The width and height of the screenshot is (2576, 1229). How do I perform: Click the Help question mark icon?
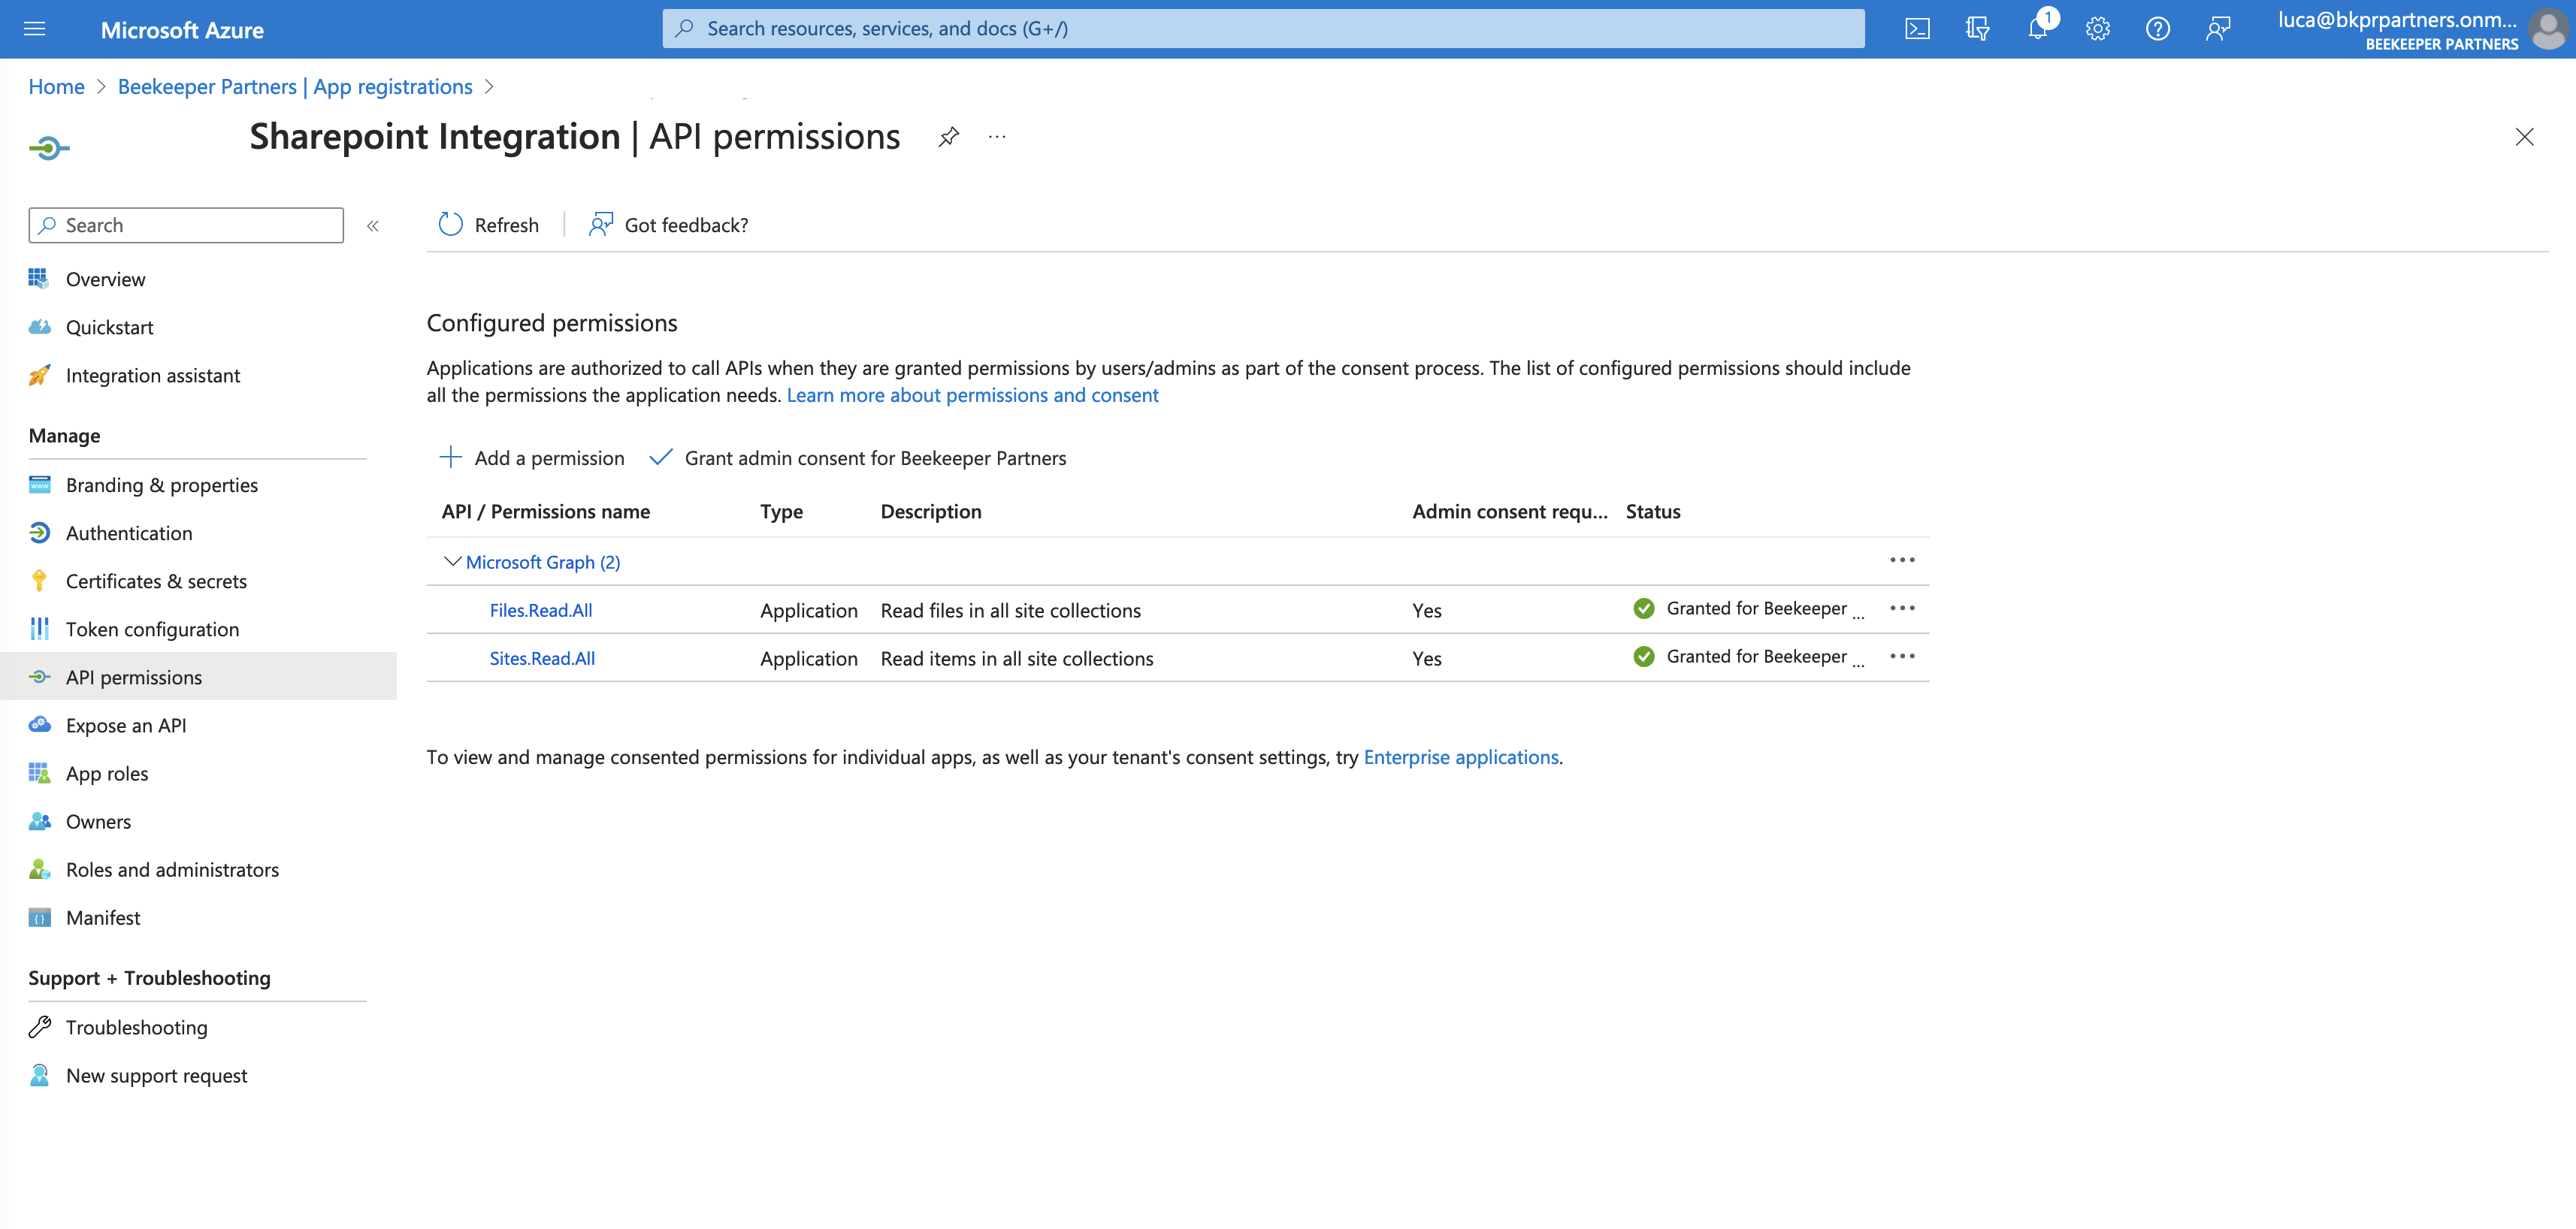2157,29
